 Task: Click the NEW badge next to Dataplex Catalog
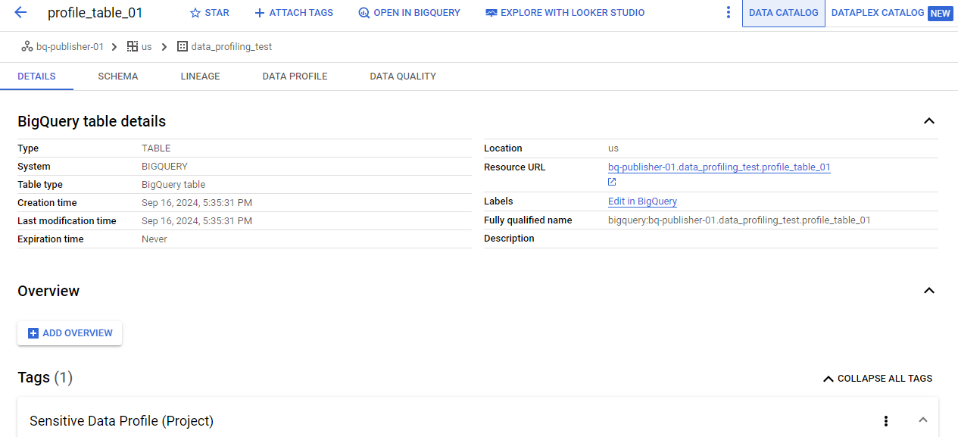(x=940, y=13)
